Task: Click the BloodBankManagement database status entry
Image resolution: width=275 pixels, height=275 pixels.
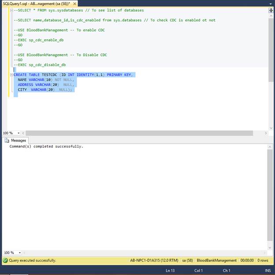Action: click(216, 260)
